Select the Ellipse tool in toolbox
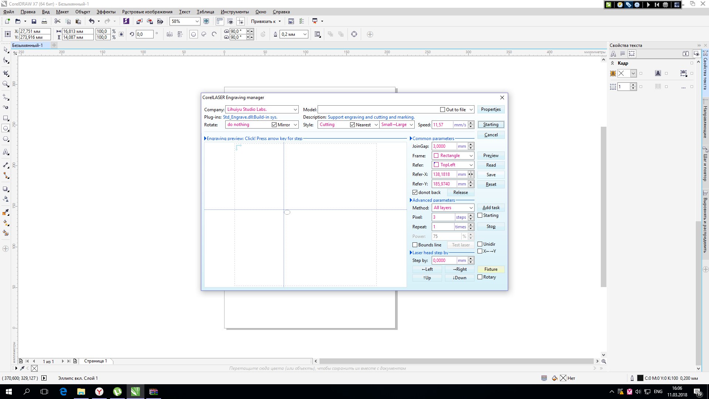 [6, 129]
